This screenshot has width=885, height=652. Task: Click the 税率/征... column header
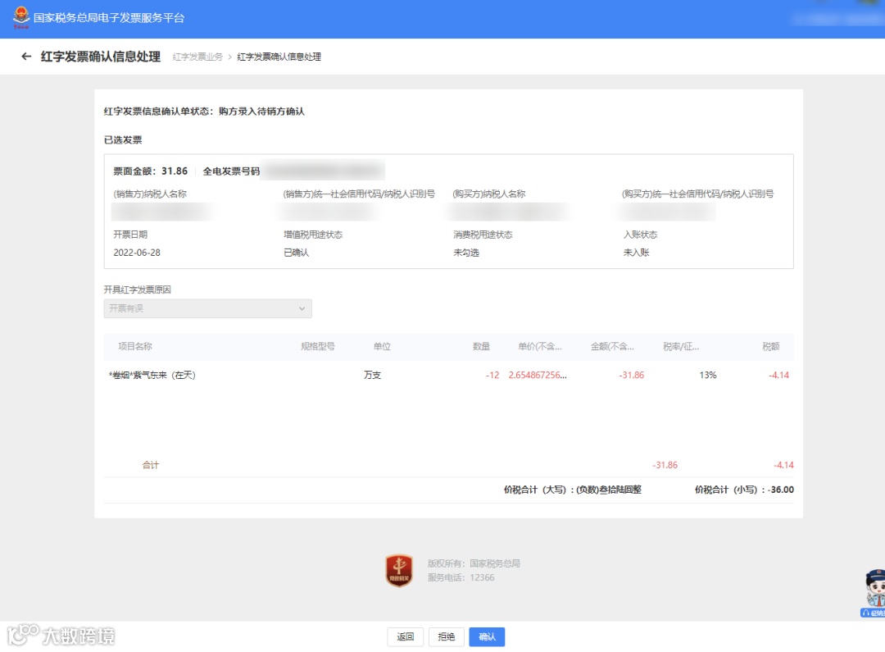[681, 346]
